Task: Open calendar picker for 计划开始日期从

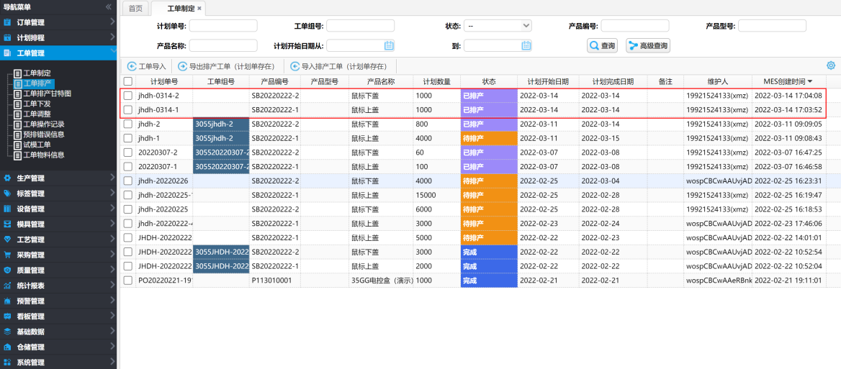Action: click(x=390, y=45)
